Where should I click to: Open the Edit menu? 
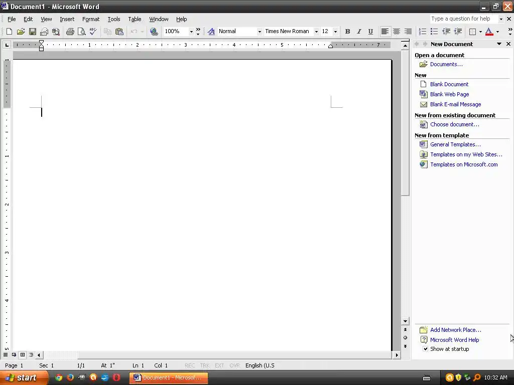tap(28, 19)
